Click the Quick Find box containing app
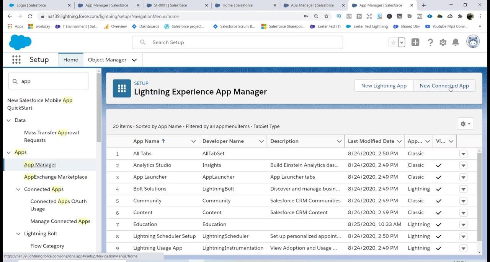This screenshot has height=262, width=490. coord(49,81)
